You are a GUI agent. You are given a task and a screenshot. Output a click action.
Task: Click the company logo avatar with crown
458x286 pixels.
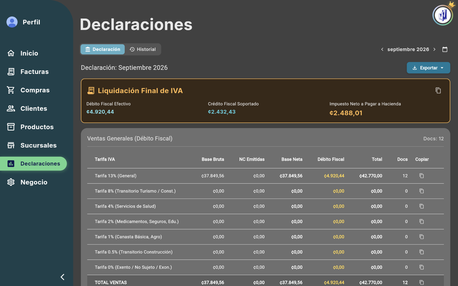[443, 15]
